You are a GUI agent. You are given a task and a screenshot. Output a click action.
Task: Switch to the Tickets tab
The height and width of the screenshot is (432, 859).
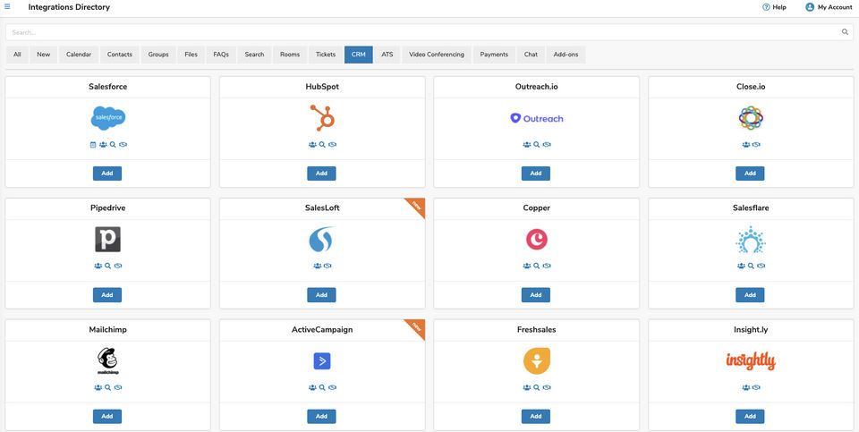(326, 55)
